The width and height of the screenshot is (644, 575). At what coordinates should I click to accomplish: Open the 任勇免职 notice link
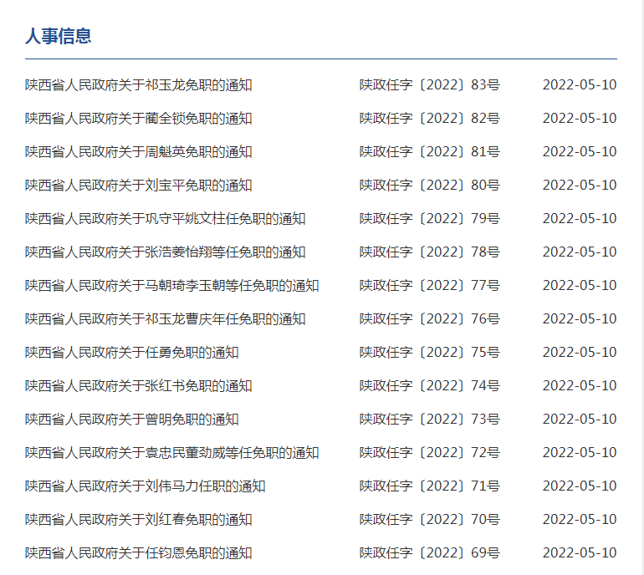coord(131,353)
